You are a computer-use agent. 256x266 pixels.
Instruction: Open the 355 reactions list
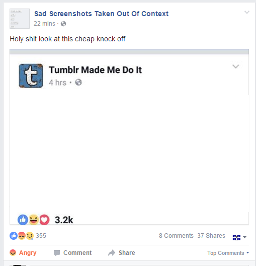point(41,236)
